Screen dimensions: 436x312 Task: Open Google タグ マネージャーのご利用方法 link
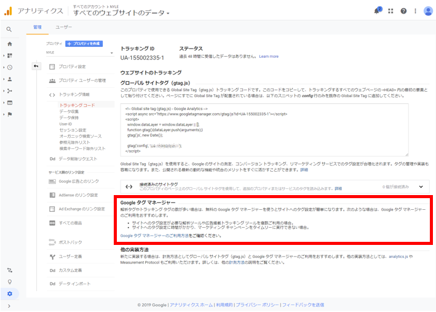click(154, 236)
